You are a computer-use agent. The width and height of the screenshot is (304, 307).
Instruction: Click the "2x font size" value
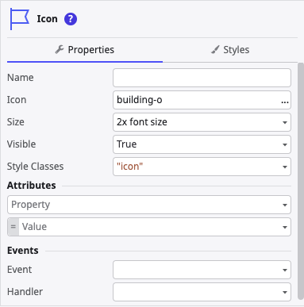pyautogui.click(x=142, y=122)
